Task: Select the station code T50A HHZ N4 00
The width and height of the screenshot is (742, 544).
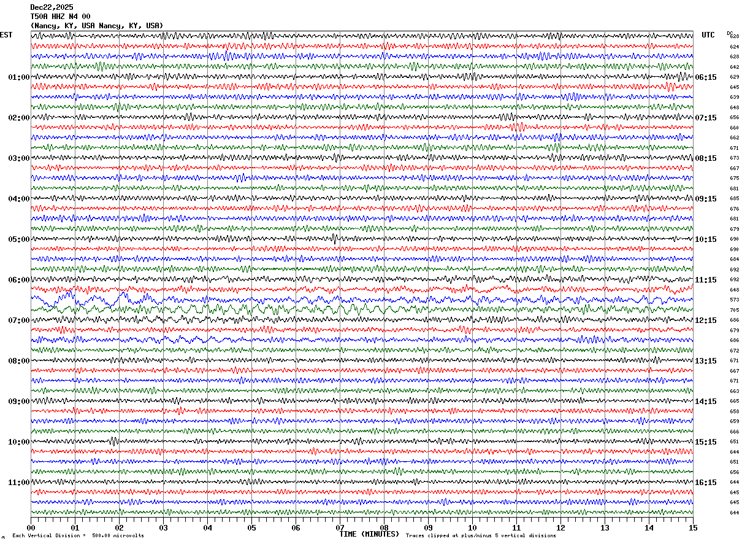Action: pyautogui.click(x=60, y=17)
